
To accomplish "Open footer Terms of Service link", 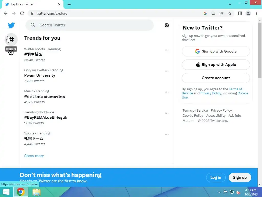I will pyautogui.click(x=195, y=110).
